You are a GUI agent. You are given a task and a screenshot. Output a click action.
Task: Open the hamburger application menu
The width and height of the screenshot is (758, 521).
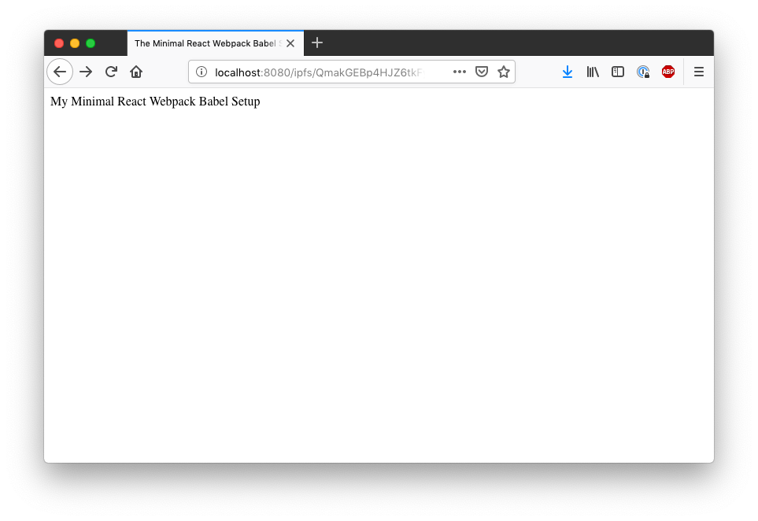pos(699,72)
